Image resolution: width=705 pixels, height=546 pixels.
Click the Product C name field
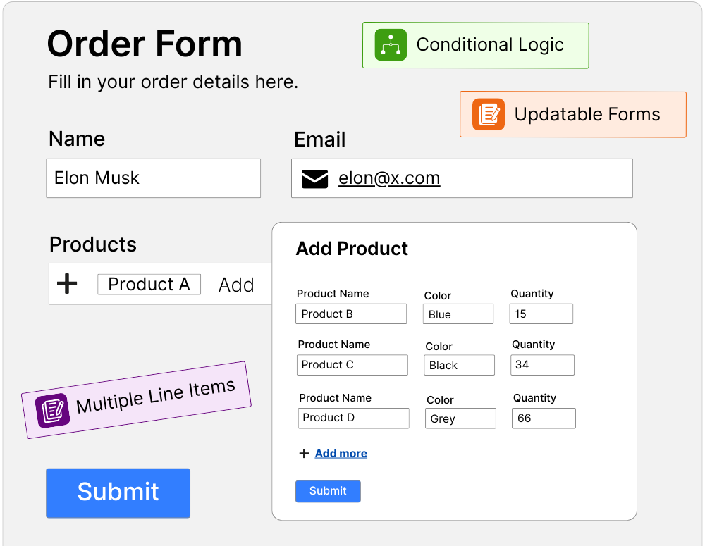(352, 365)
